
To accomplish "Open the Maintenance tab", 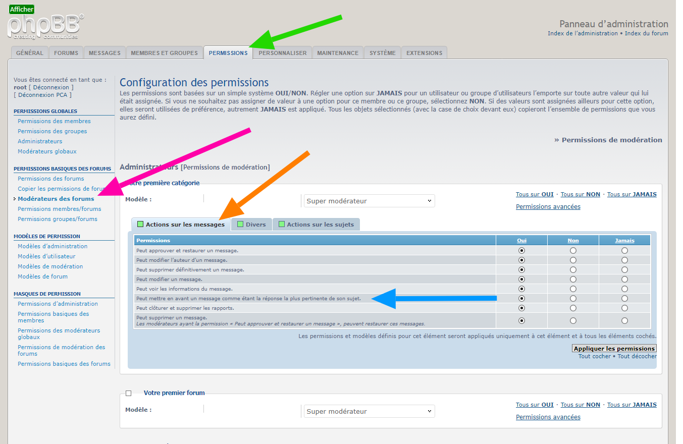I will coord(338,53).
